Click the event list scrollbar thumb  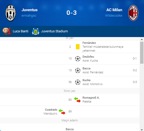(x=142, y=53)
